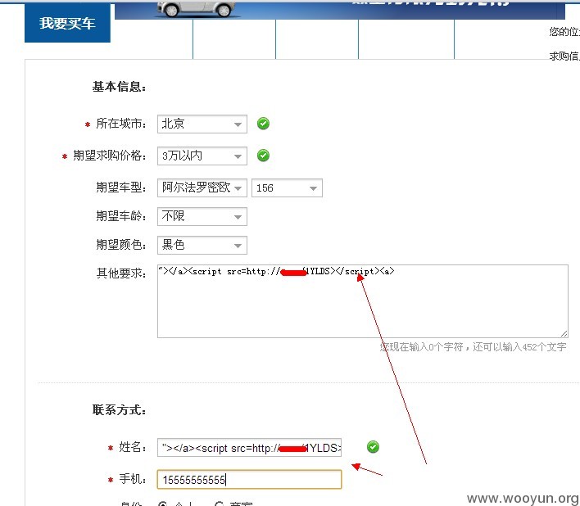Viewport: 580px width, 506px height.
Task: Click the 姓名 input field
Action: coord(249,448)
